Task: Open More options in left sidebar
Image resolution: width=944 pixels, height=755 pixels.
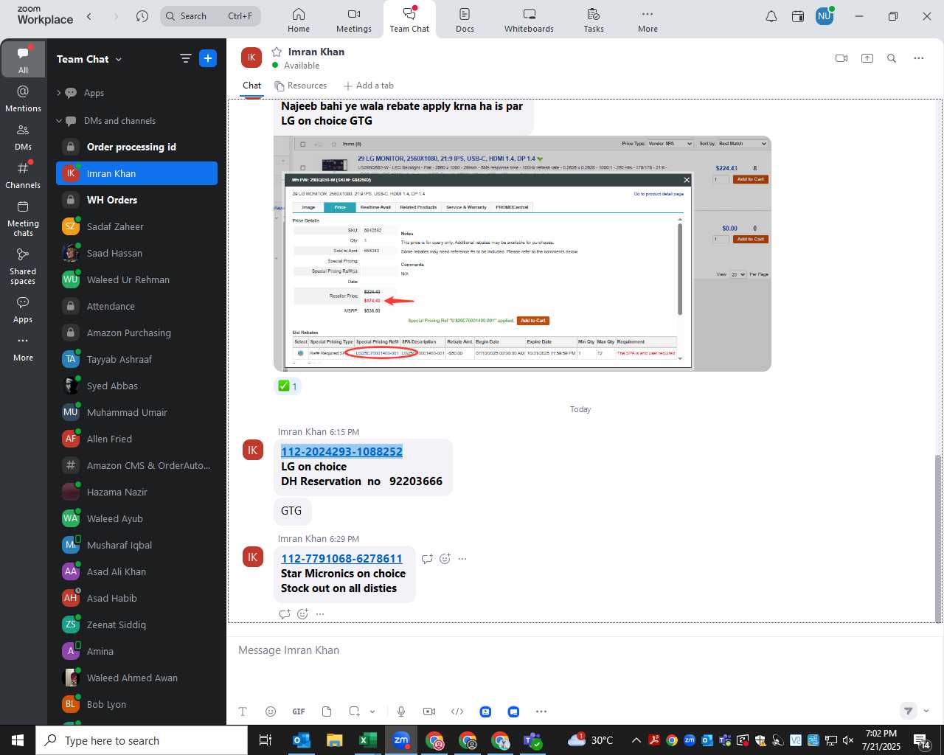Action: tap(23, 348)
